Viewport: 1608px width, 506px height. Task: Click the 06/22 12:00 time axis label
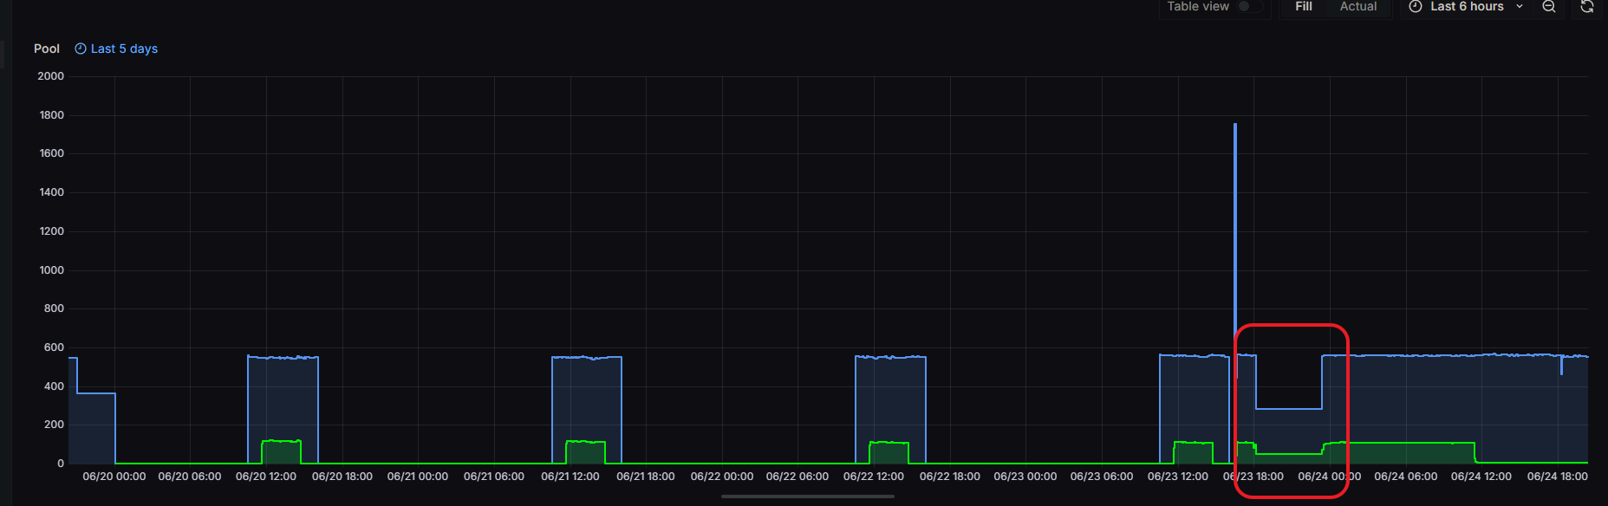(x=874, y=477)
